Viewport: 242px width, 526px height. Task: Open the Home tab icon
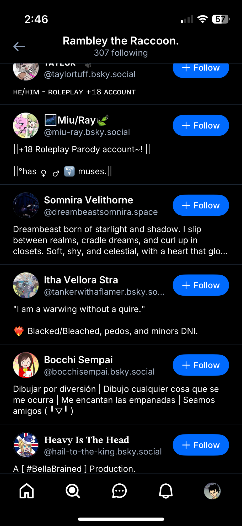pos(27,491)
